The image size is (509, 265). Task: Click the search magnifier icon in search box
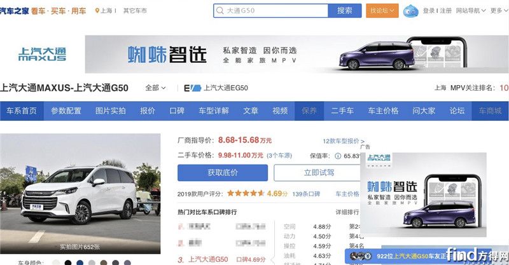pos(220,11)
